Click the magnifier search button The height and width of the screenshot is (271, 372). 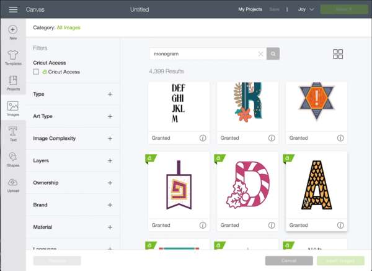tap(273, 54)
